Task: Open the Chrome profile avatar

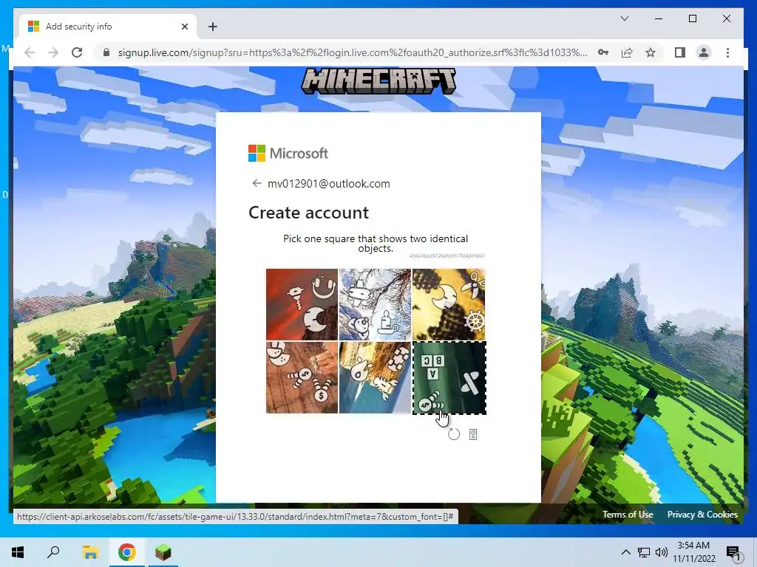Action: [704, 52]
